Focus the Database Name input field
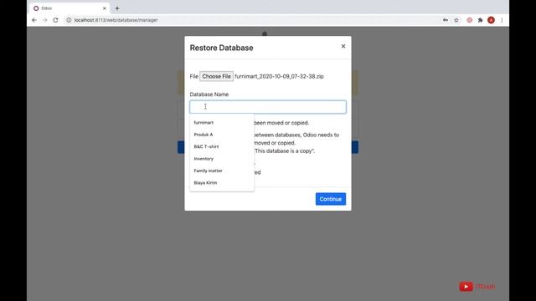 (268, 107)
